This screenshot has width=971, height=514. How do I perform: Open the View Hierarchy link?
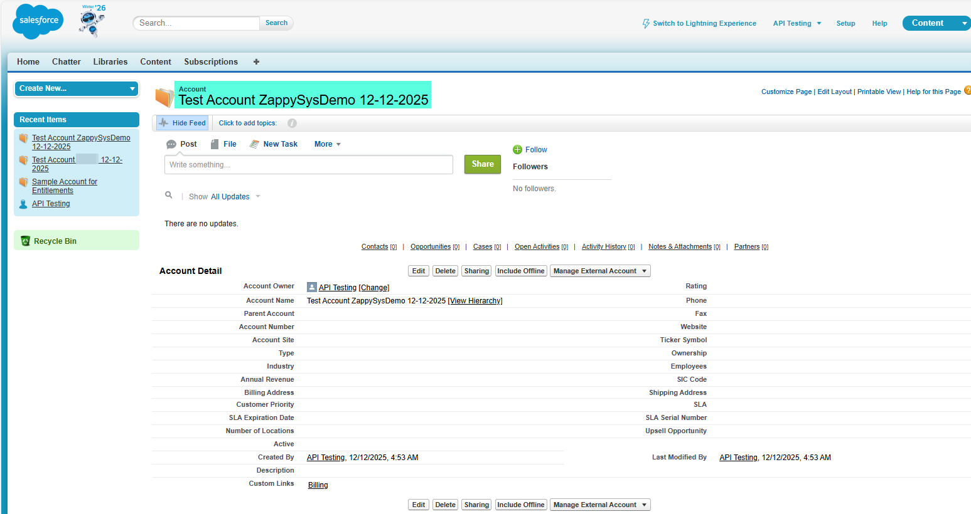(475, 301)
